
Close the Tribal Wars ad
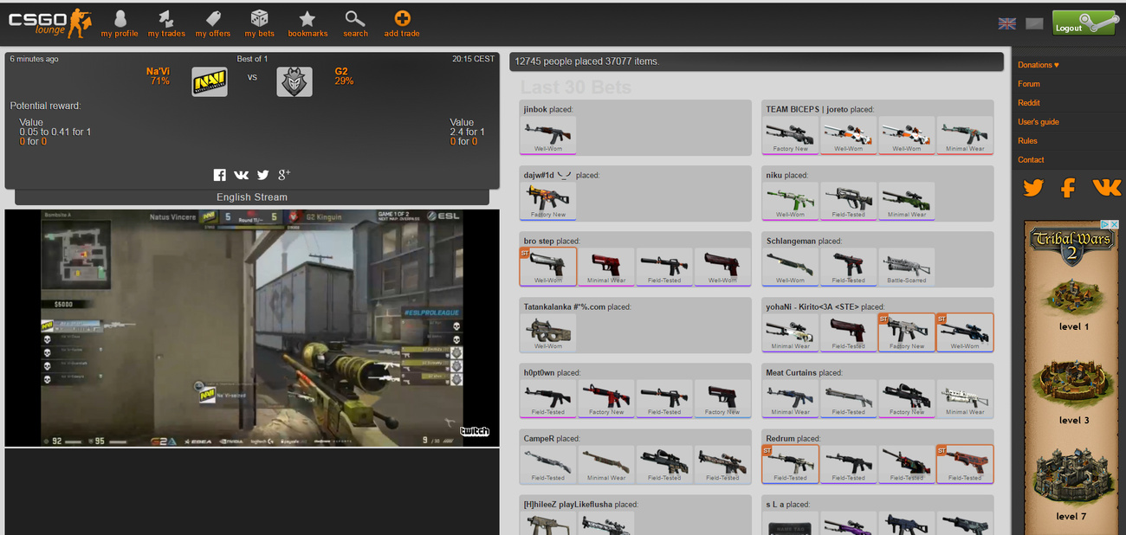click(1115, 225)
